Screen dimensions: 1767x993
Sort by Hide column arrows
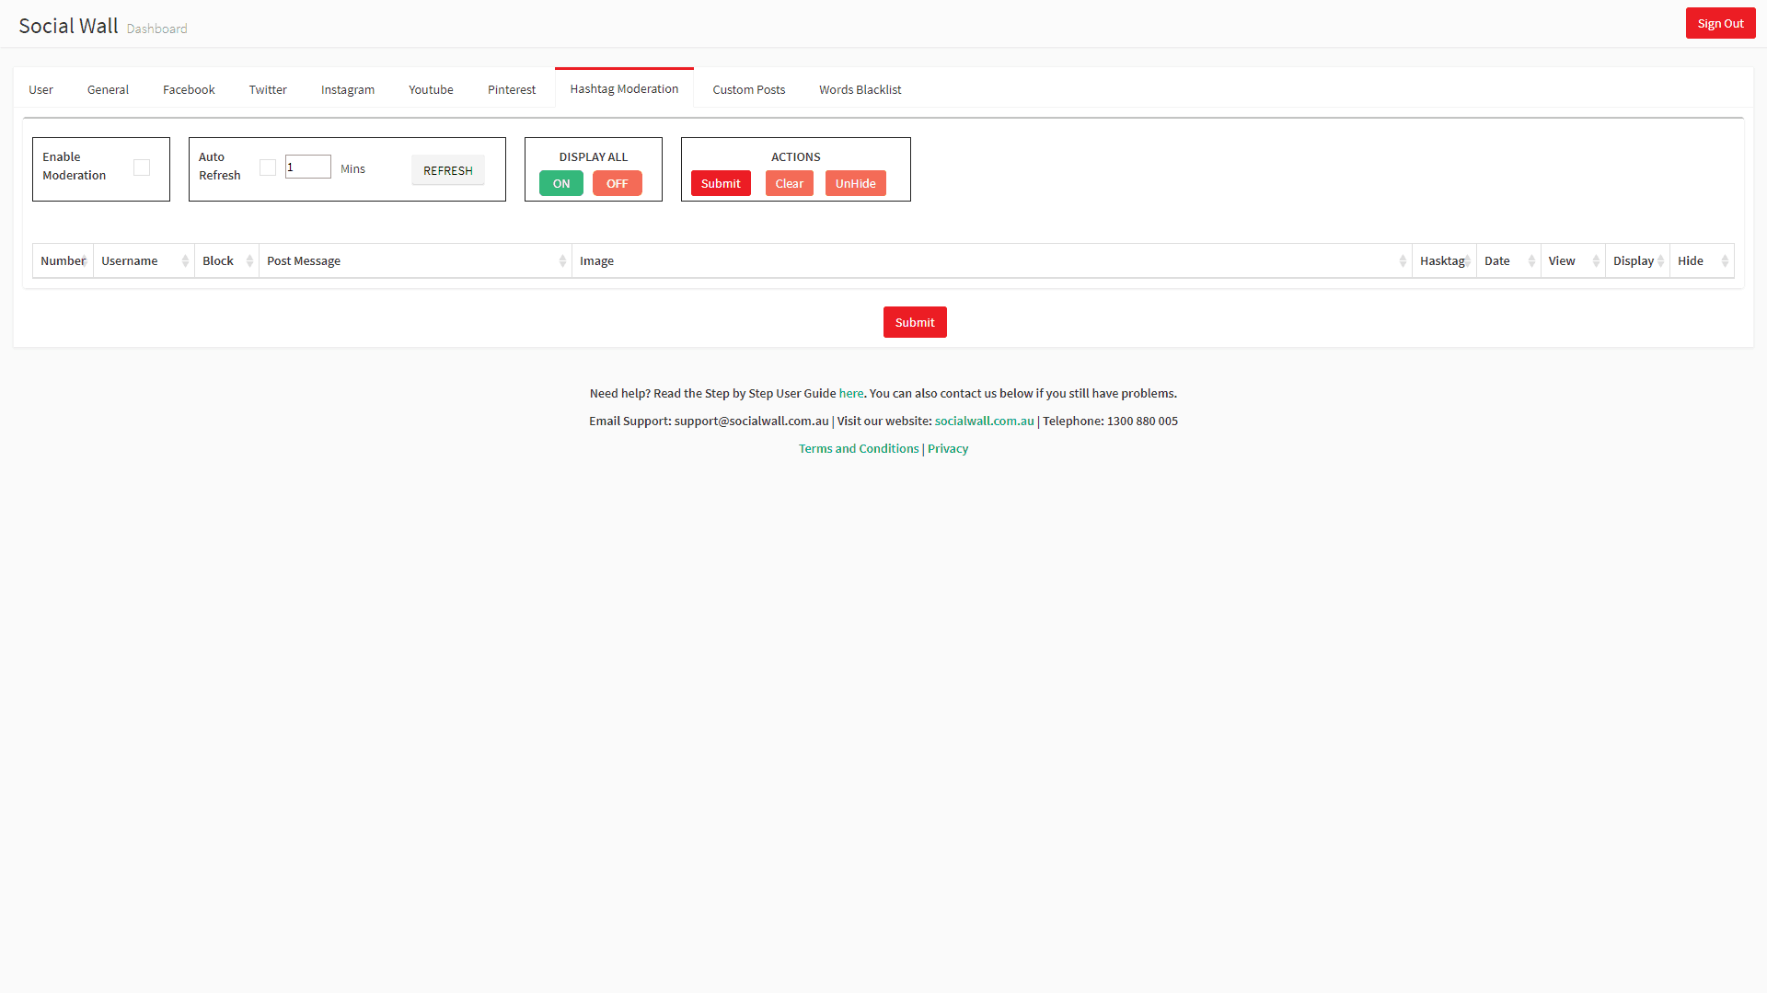coord(1725,261)
